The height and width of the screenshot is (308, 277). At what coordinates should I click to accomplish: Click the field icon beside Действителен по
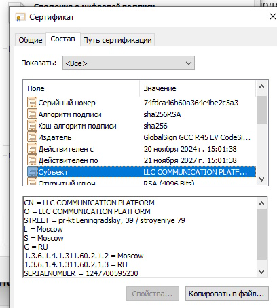[32, 160]
